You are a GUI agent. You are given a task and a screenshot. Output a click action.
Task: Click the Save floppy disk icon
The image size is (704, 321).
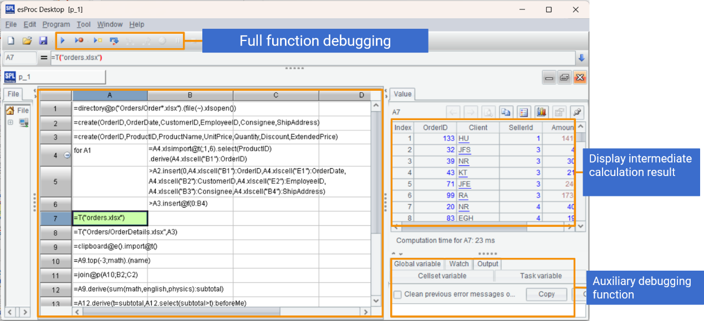(43, 40)
